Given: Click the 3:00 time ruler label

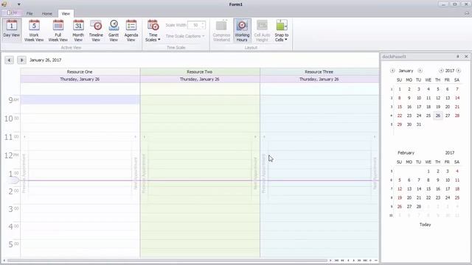Looking at the screenshot, I should point(13,209).
